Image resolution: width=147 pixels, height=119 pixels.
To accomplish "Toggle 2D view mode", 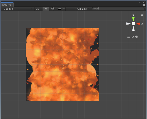I will click(37, 9).
